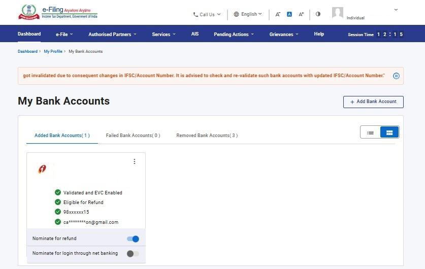Switch to list view layout
425x269 pixels.
click(370, 132)
